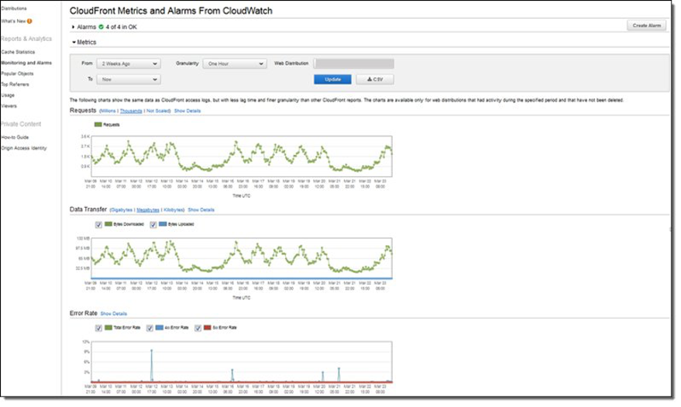681x407 pixels.
Task: Select Monitoring and Alarms in sidebar
Action: click(26, 63)
